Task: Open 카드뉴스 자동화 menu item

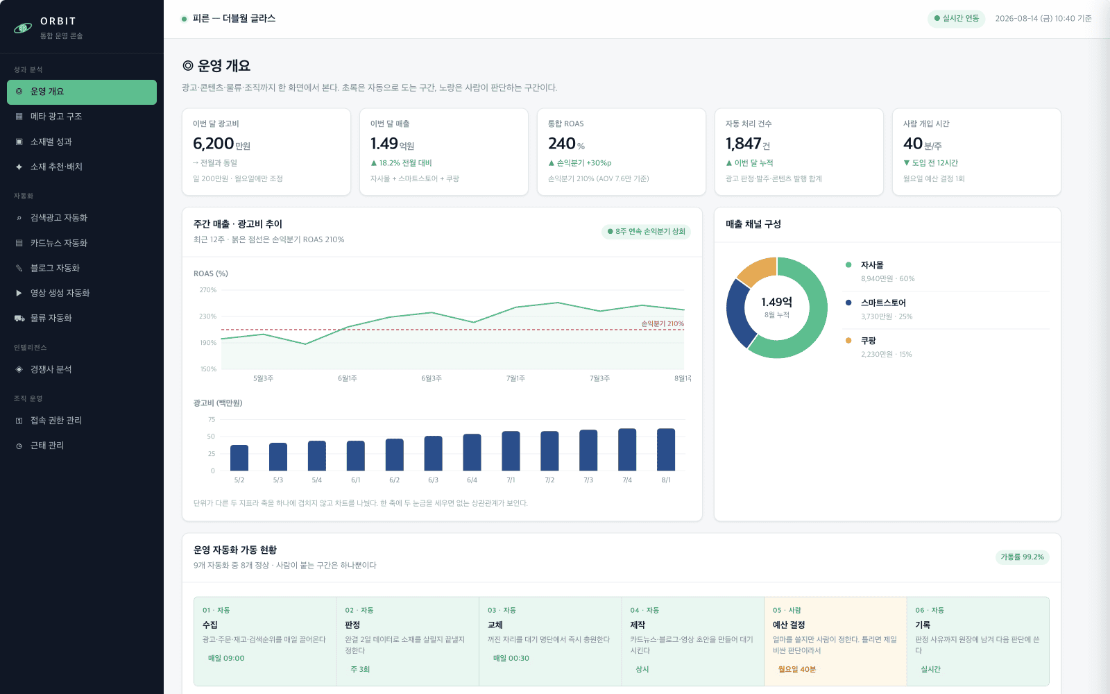Action: point(82,243)
